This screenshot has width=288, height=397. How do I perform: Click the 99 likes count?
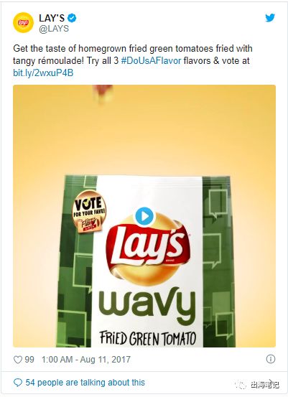point(29,360)
